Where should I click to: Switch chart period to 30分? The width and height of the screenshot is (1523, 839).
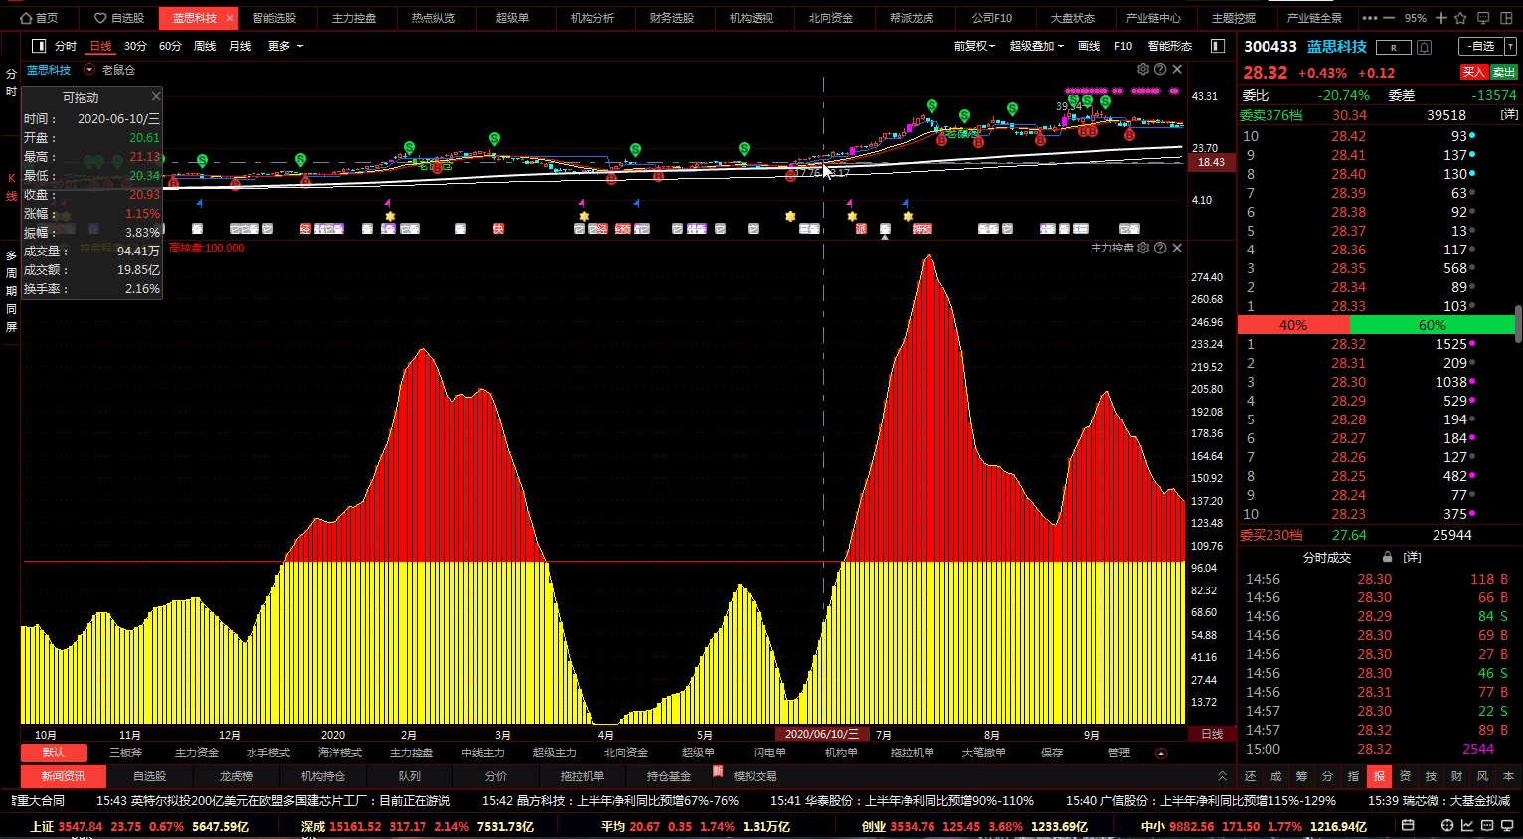pos(135,46)
